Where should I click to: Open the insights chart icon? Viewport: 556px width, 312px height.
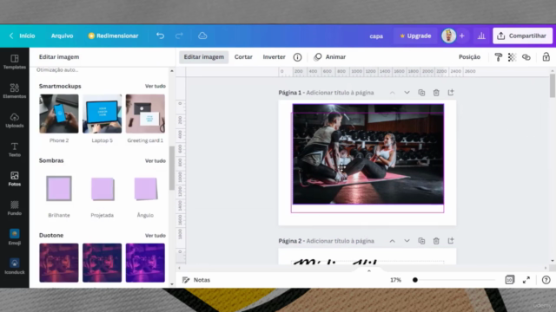(481, 36)
